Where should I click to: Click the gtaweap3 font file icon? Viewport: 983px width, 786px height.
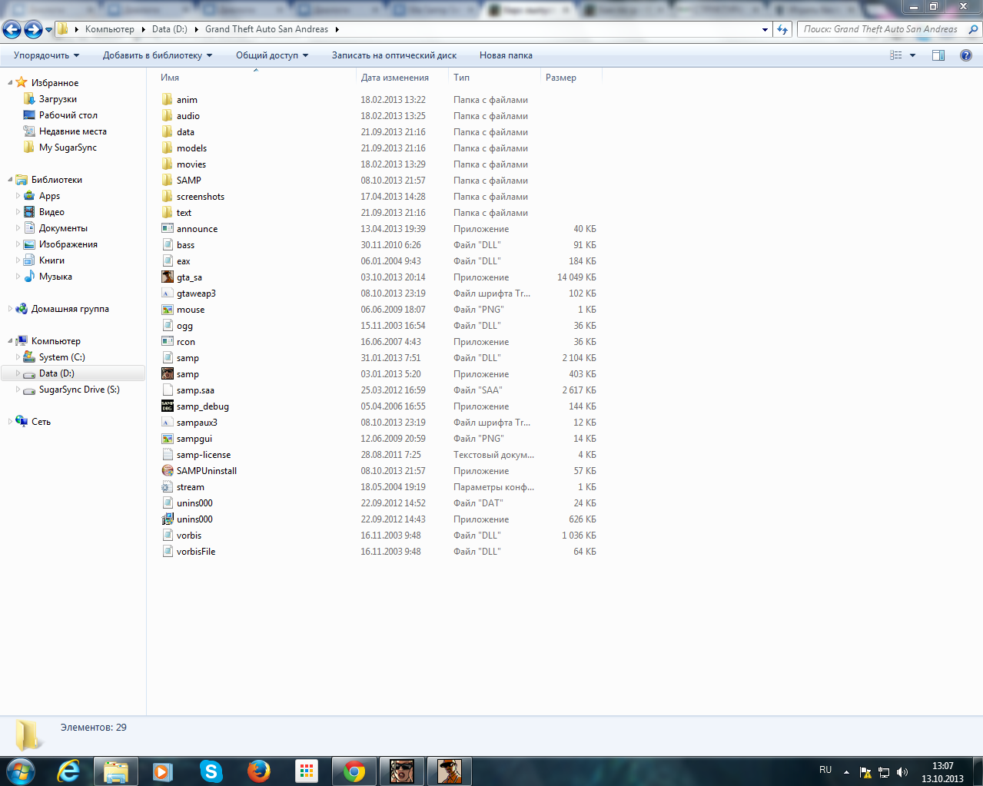point(168,294)
